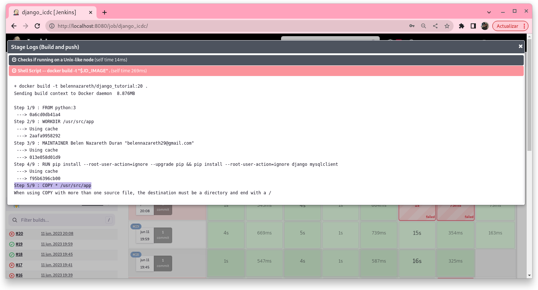The width and height of the screenshot is (538, 290).
Task: Toggle the browser side panel icon
Action: tap(473, 26)
